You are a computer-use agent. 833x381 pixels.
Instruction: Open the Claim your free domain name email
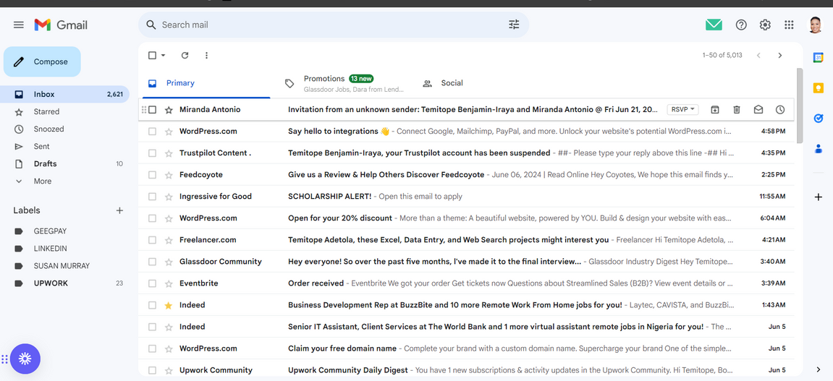tap(468, 348)
